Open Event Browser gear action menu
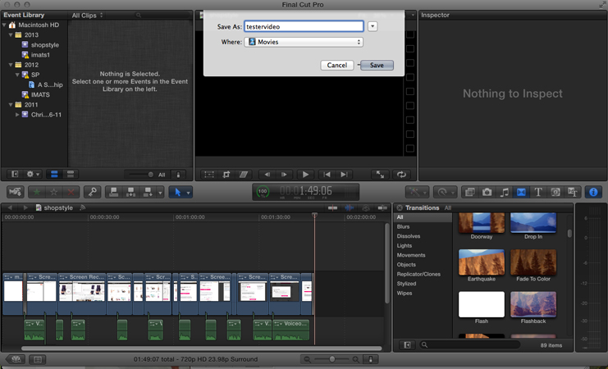Image resolution: width=608 pixels, height=369 pixels. coord(33,175)
